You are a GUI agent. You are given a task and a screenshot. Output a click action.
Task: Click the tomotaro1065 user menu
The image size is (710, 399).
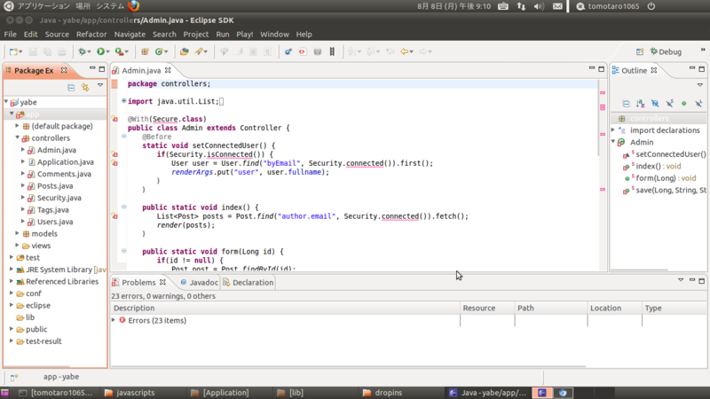coord(608,6)
